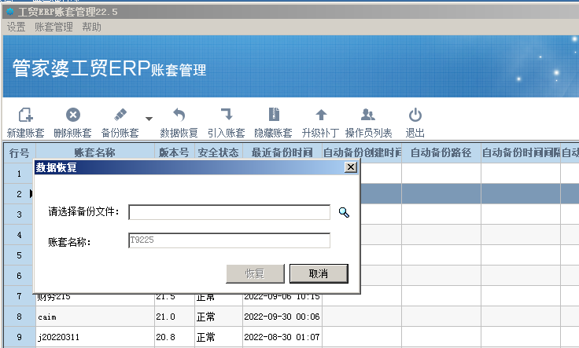The image size is (579, 348).
Task: Select row number 6
Action: pos(19,276)
